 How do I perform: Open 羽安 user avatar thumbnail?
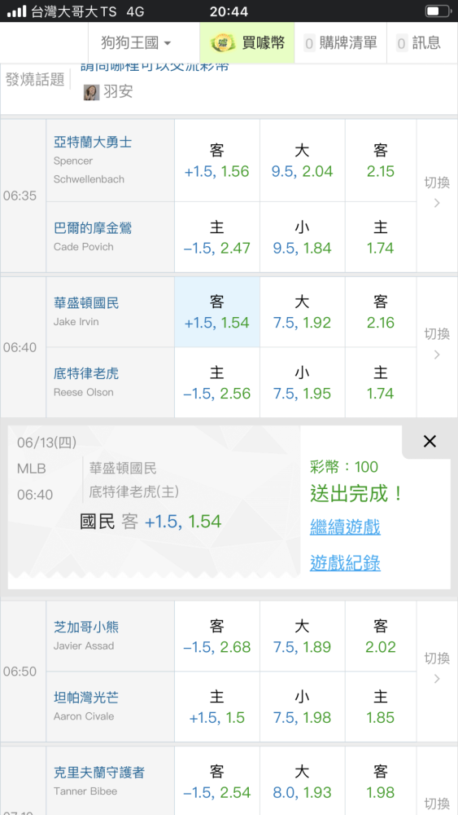[91, 92]
